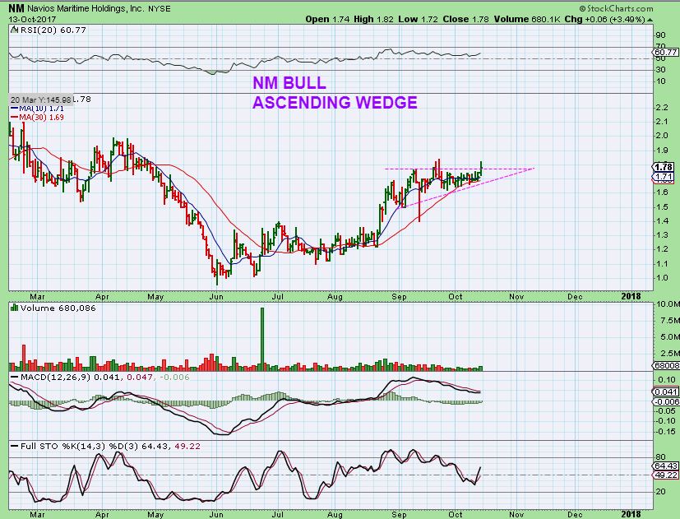Click the 2018 label beneath the price panel
Viewport: 680px width, 519px height.
tap(631, 296)
